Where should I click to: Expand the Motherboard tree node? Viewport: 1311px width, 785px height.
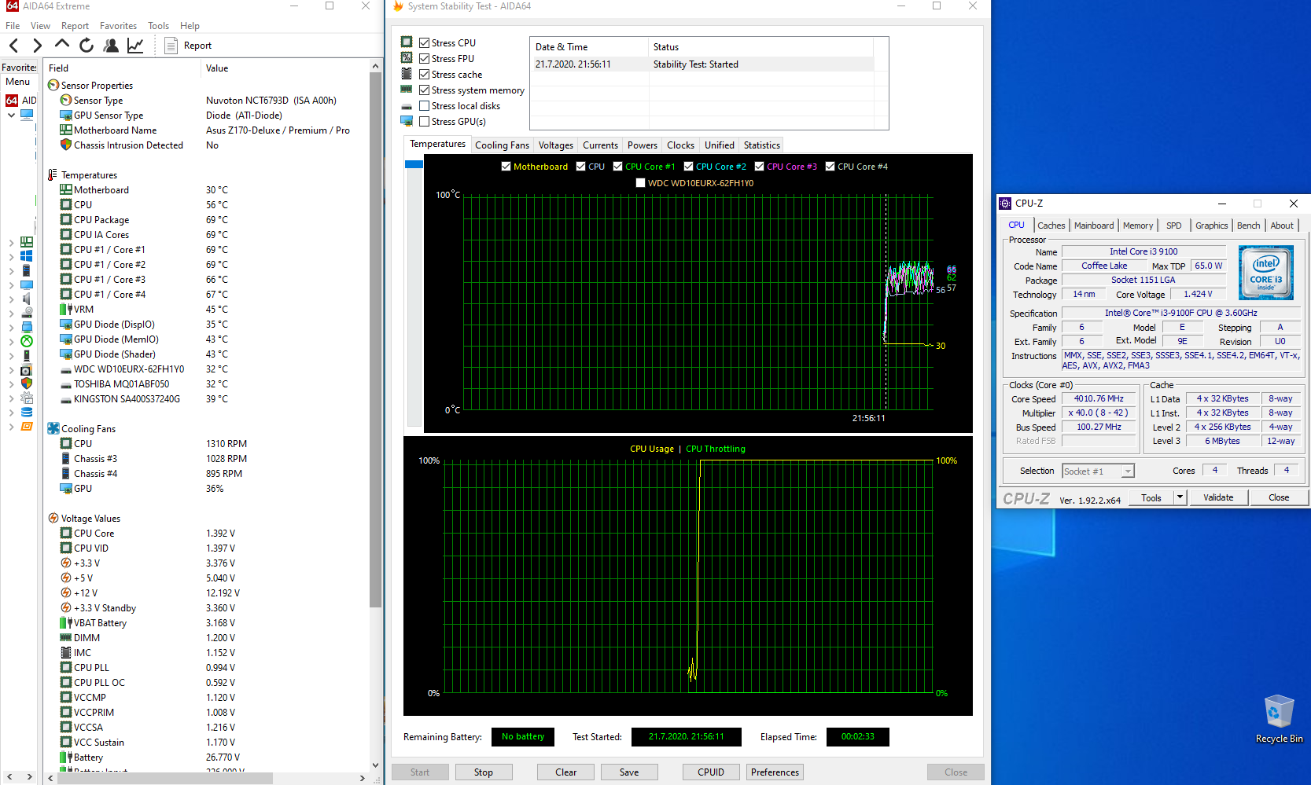(11, 242)
